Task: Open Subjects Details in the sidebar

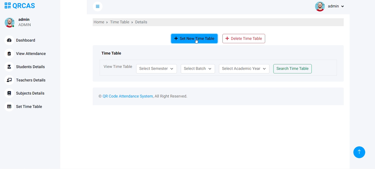Action: (x=30, y=93)
